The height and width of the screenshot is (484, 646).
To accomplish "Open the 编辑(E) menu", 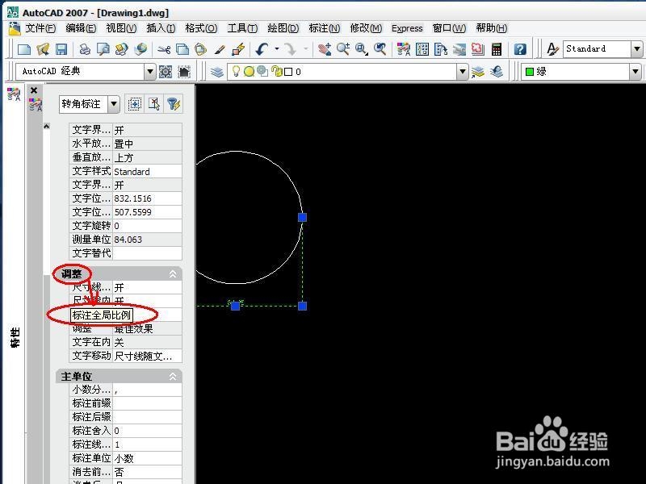I will coord(81,28).
